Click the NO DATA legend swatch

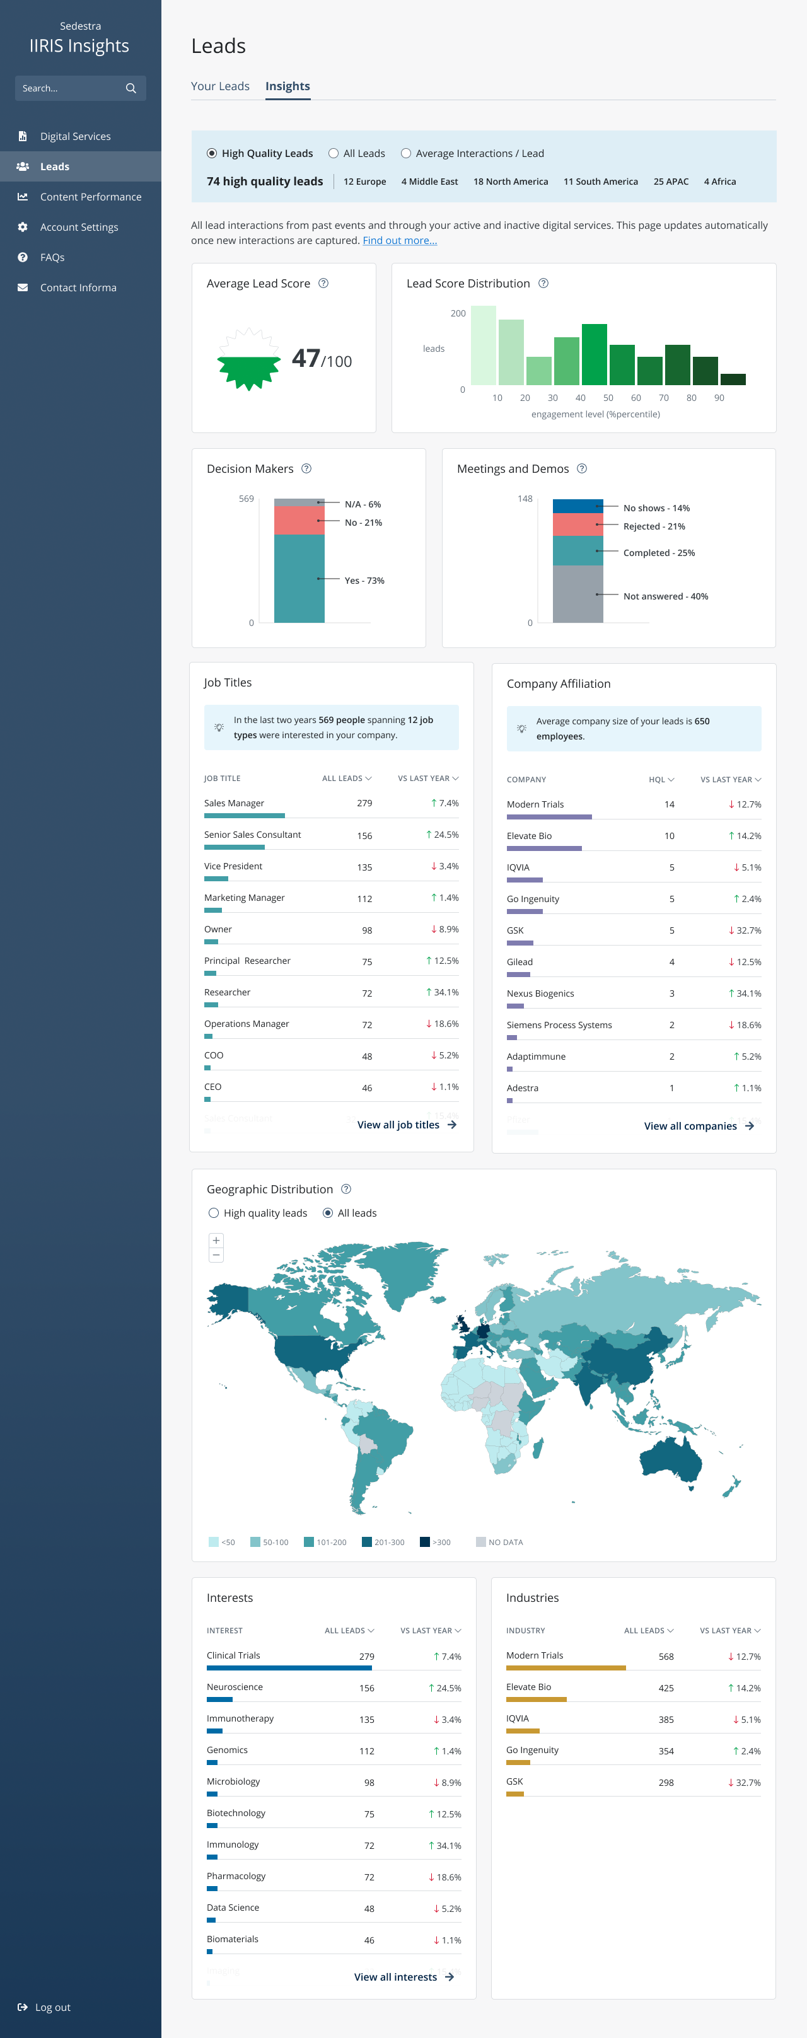(x=480, y=1542)
